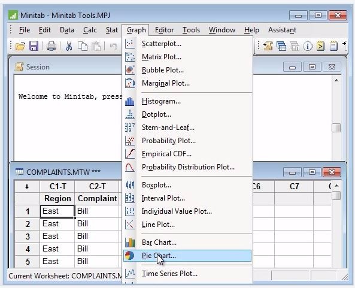Click the Line Plot menu icon

[x=130, y=225]
